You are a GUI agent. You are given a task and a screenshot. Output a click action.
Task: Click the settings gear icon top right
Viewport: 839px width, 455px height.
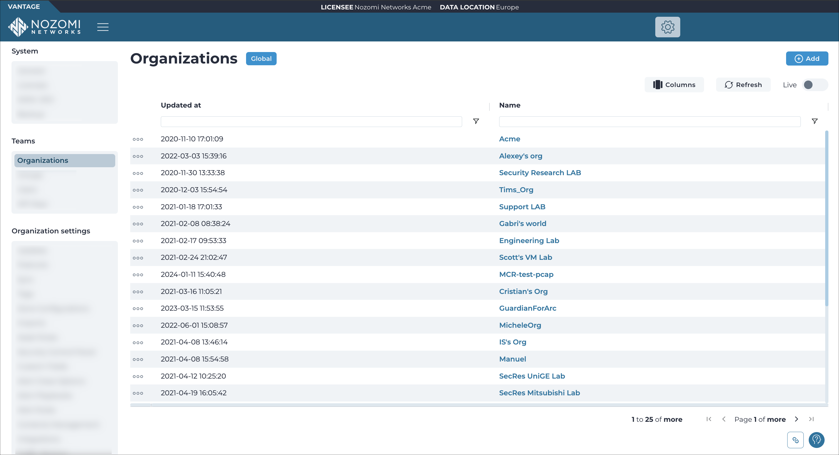coord(668,26)
